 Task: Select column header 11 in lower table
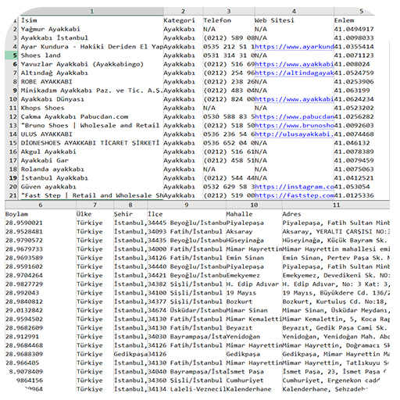[x=336, y=205]
